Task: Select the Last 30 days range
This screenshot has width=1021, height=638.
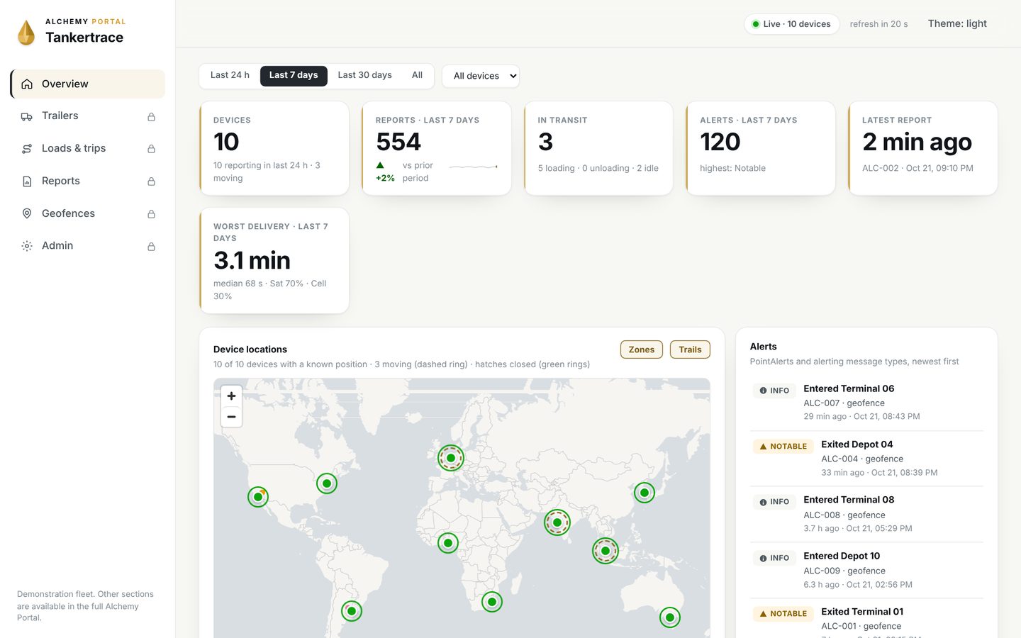Action: [x=364, y=75]
